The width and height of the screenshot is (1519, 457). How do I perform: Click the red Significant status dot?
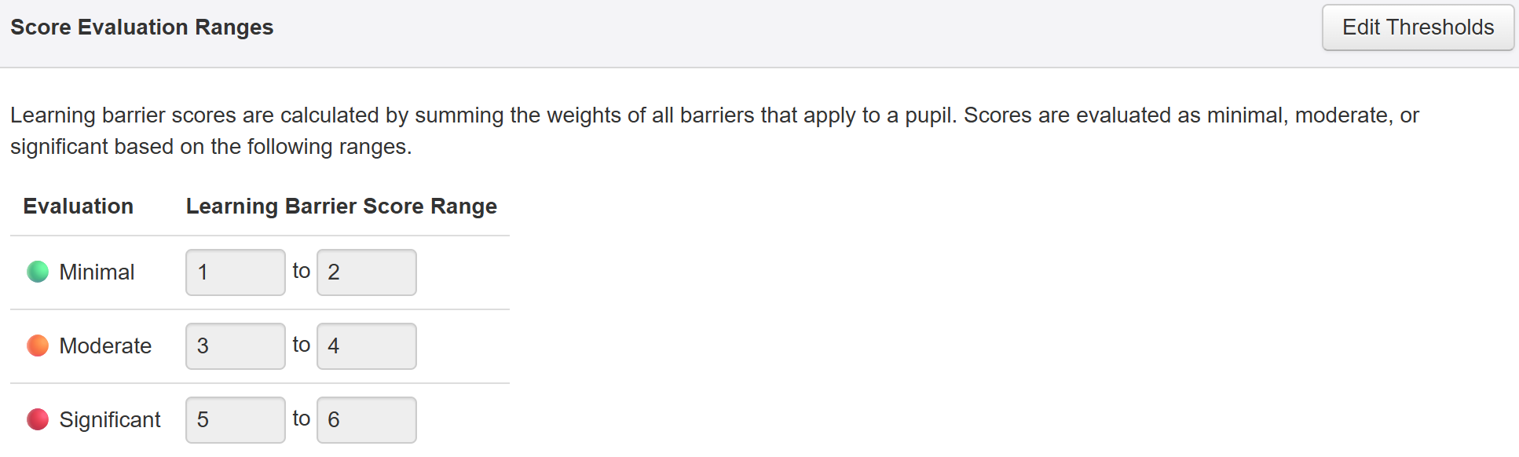[x=38, y=419]
